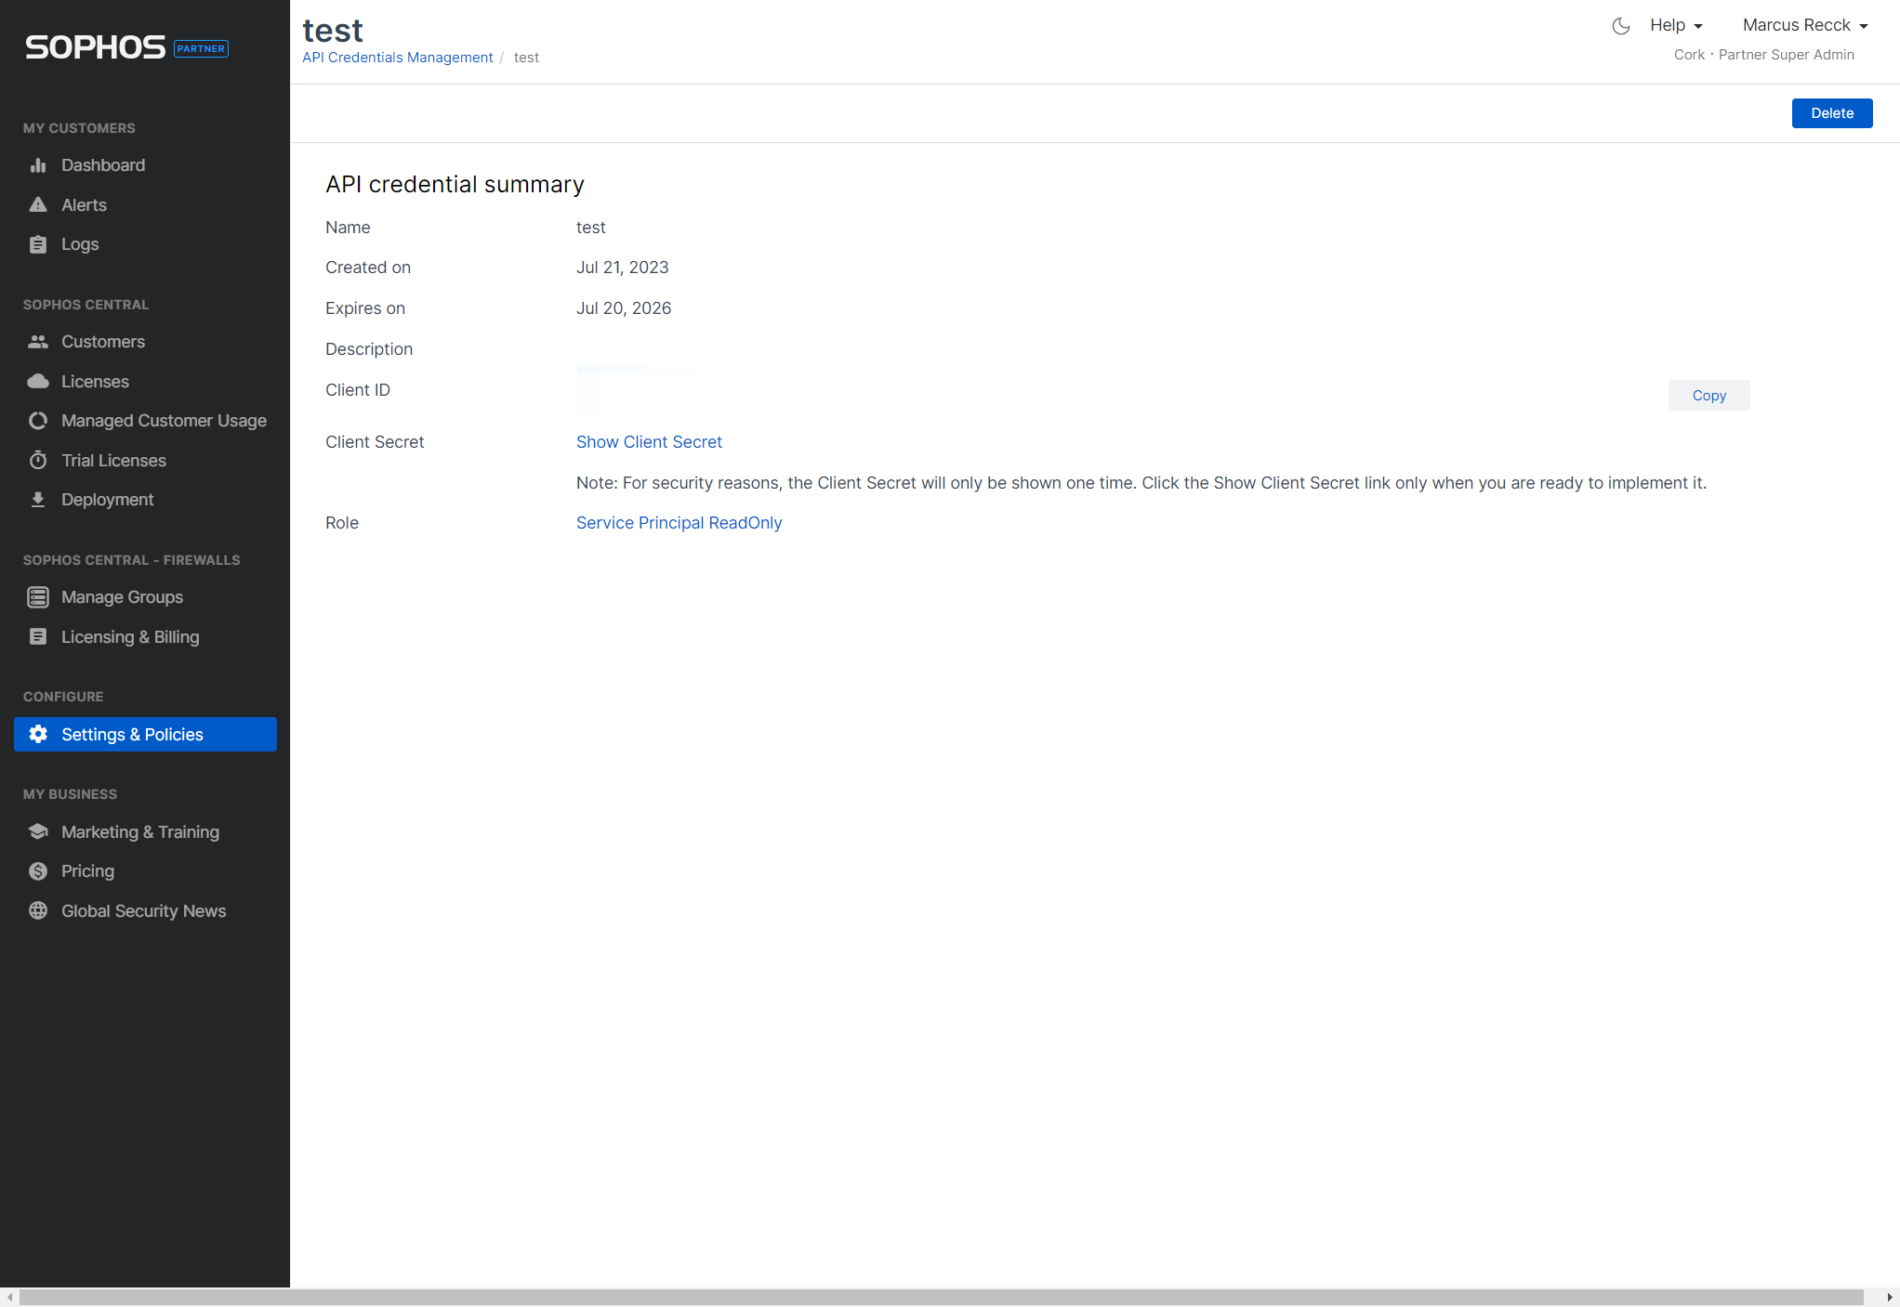Open Licensing & Billing menu item
This screenshot has width=1900, height=1307.
click(x=145, y=637)
